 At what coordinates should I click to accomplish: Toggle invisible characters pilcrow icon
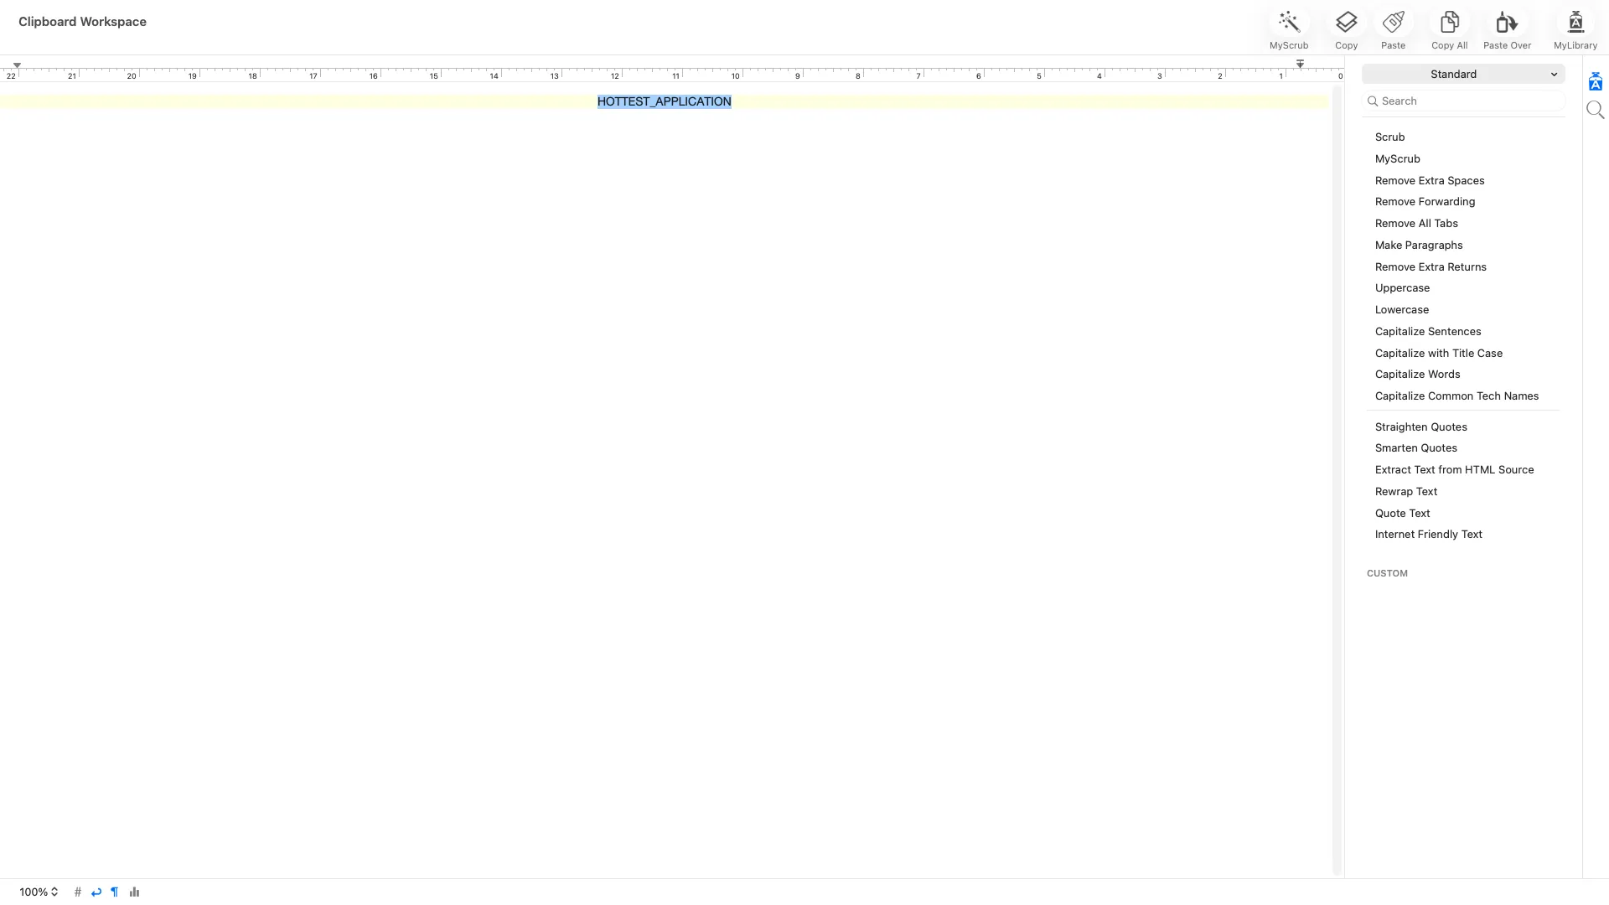(x=115, y=892)
